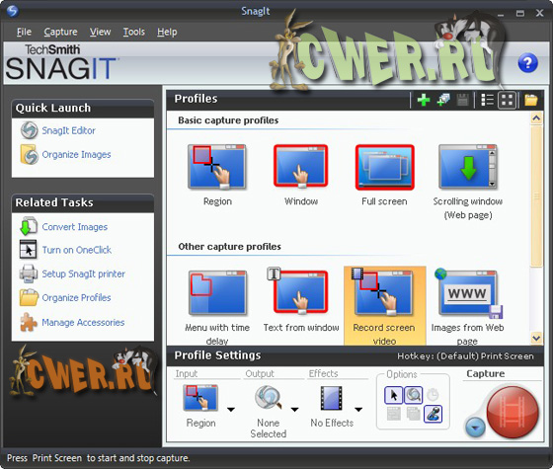
Task: Select the Window capture profile
Action: 301,176
